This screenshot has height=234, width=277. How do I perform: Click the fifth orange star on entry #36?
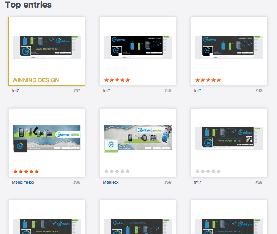(x=37, y=172)
